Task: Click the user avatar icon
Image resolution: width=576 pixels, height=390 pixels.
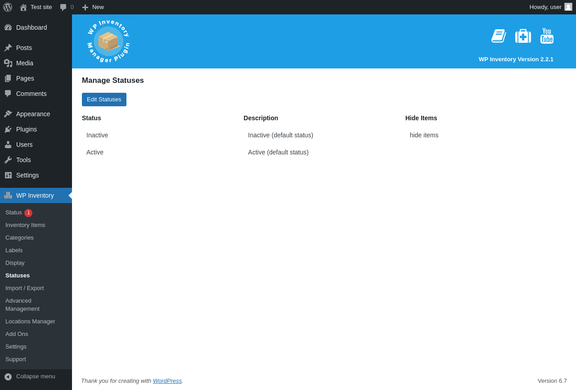Action: point(568,7)
